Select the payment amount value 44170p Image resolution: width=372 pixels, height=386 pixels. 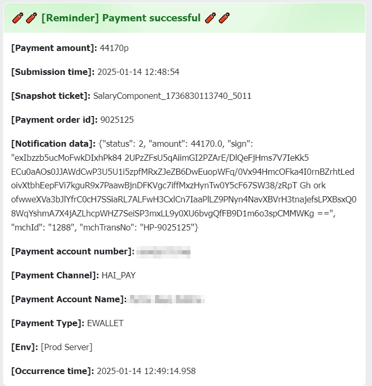coord(114,48)
